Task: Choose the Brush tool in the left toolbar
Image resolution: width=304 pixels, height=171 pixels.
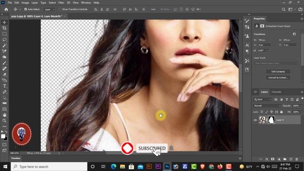Action: (4, 63)
